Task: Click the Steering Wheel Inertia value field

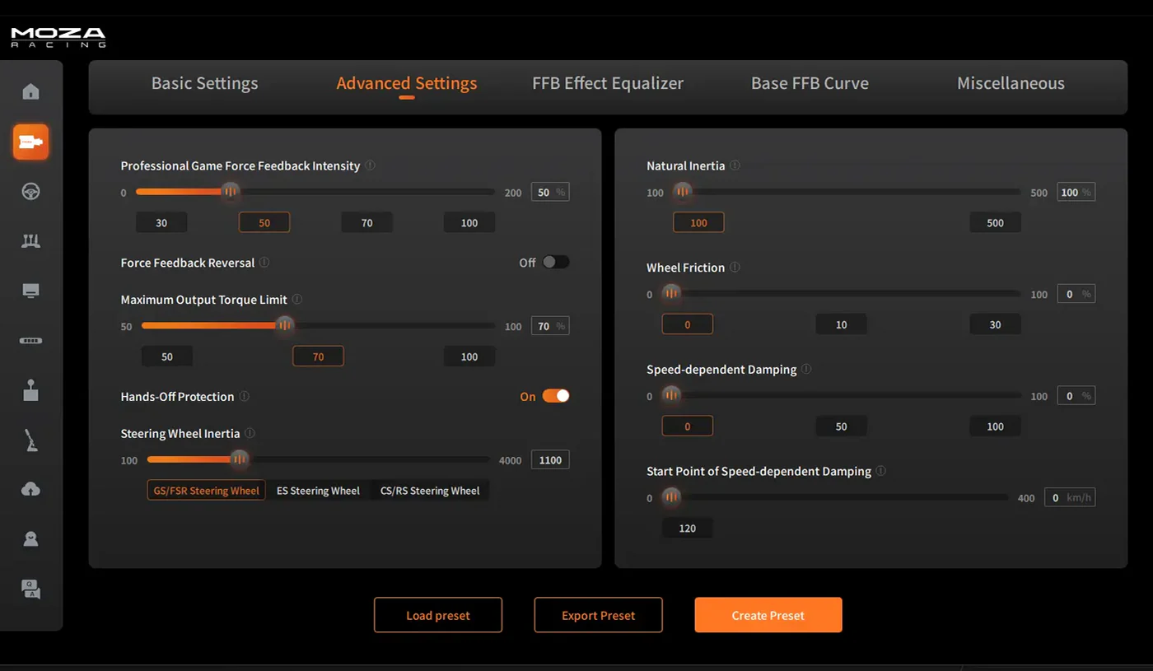Action: click(549, 460)
